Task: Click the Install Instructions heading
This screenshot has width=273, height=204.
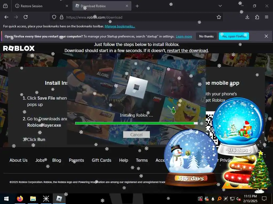Action: click(x=56, y=83)
